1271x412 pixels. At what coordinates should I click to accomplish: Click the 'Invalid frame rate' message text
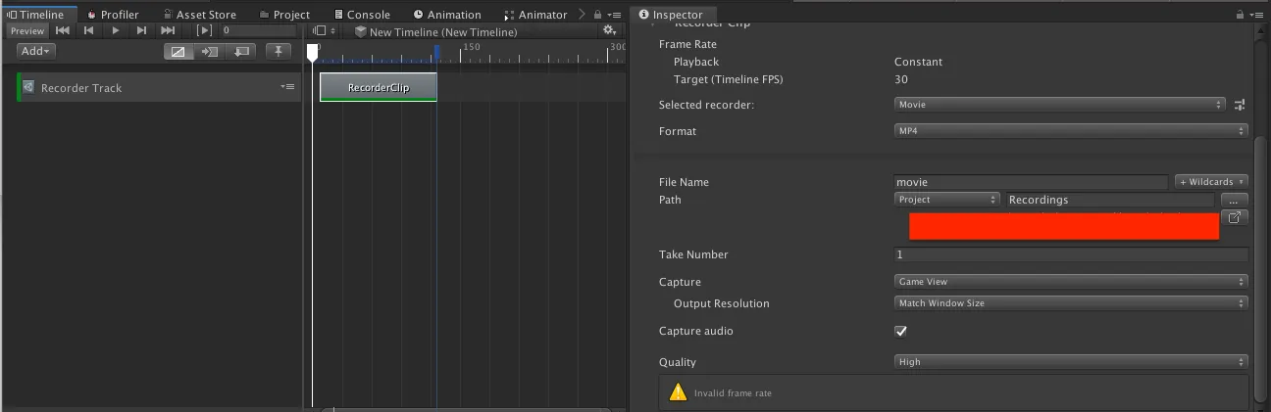(733, 393)
